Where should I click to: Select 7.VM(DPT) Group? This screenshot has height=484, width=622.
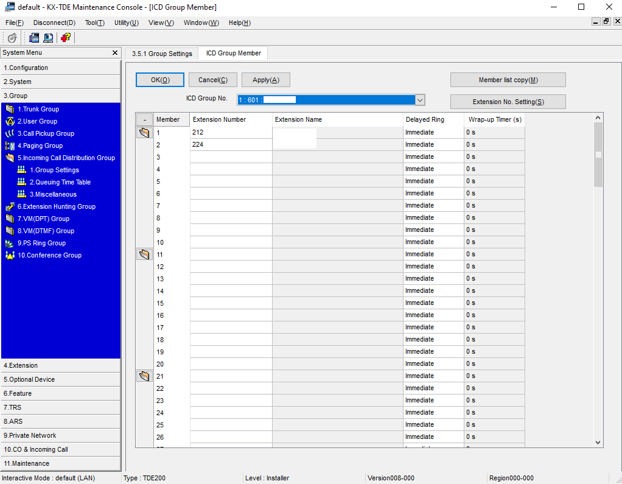click(43, 219)
